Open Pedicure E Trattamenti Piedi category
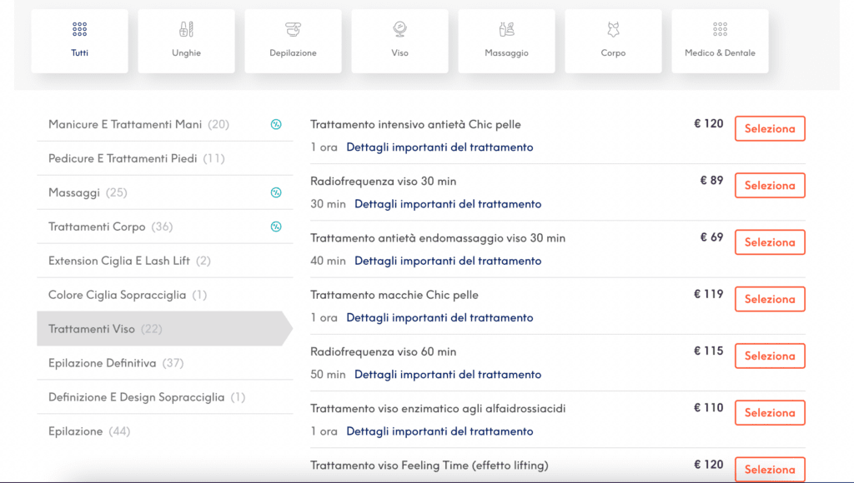 click(137, 159)
